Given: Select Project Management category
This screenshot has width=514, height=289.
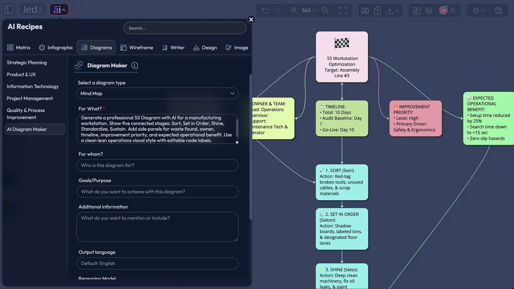Looking at the screenshot, I should click(x=30, y=98).
